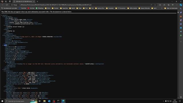This screenshot has width=183, height=103.
Task: Switch to Microsoft Edge on taskbar
Action: [x=63, y=101]
